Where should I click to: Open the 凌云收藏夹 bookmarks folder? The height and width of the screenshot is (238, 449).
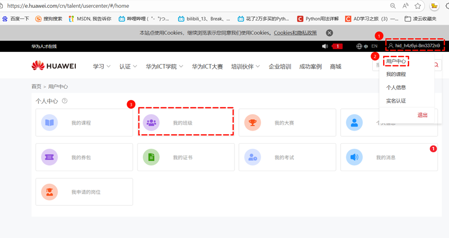click(420, 19)
